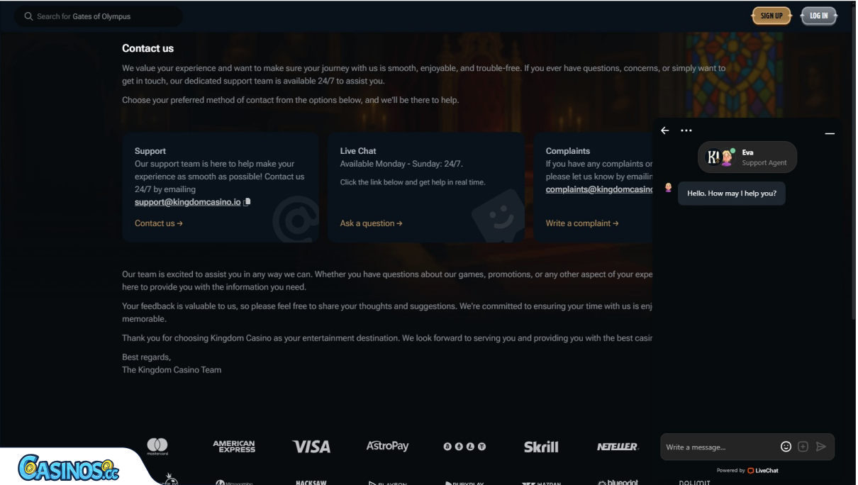Click the Mastercard logo

157,446
